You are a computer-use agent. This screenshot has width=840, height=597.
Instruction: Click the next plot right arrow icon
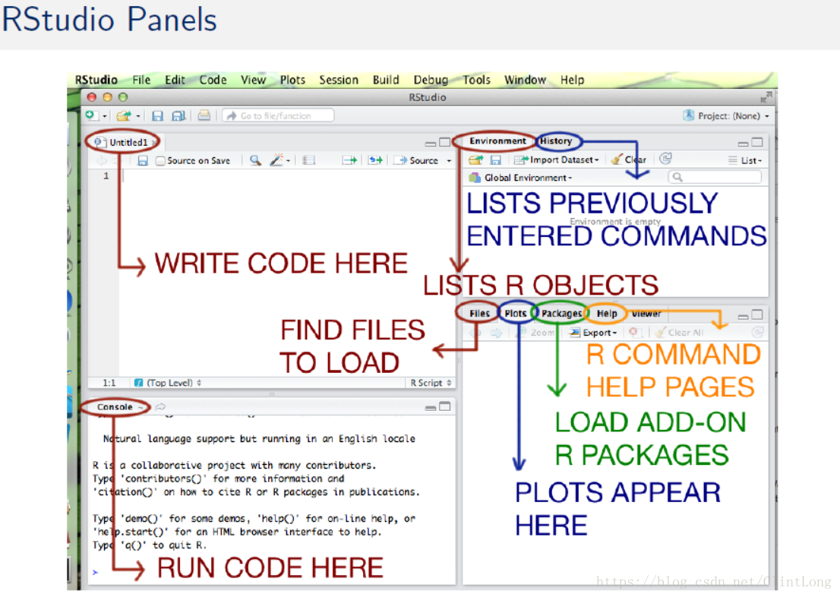(x=497, y=333)
